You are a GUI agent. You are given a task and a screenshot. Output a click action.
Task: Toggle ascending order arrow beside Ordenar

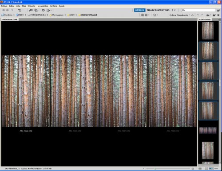click(x=192, y=15)
